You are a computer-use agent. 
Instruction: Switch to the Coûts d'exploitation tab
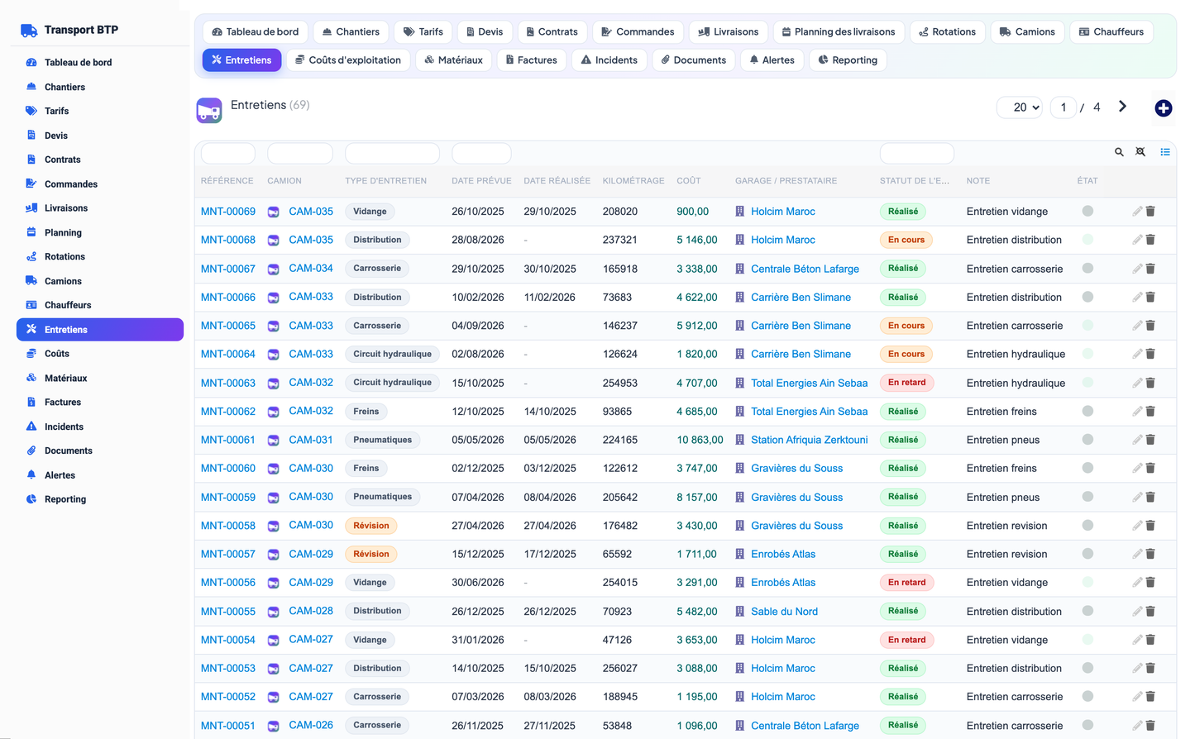click(x=348, y=60)
